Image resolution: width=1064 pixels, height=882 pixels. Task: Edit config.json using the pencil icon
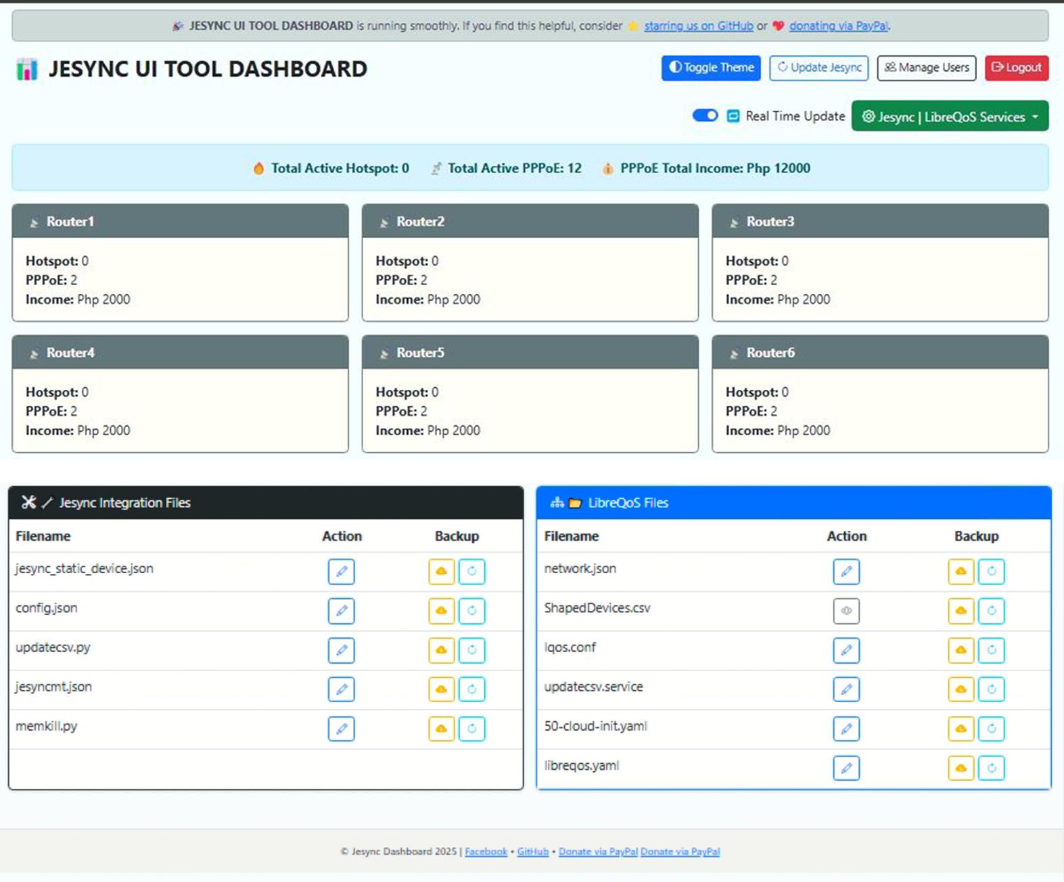[342, 611]
